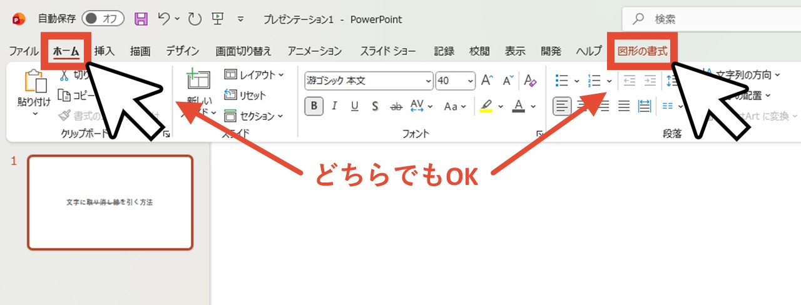801x305 pixels.
Task: Switch to the Review (校閲) tab
Action: pos(479,51)
